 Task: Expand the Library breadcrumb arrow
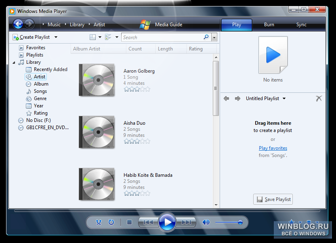pos(65,24)
